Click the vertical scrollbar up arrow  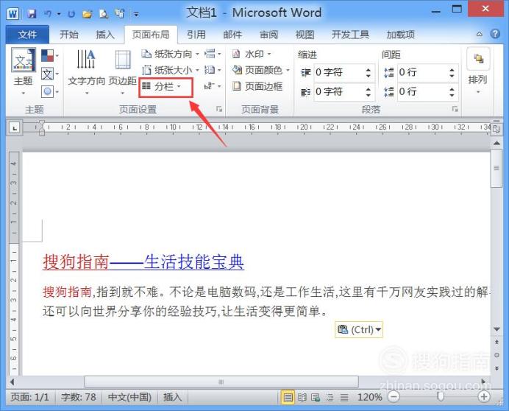coord(496,143)
